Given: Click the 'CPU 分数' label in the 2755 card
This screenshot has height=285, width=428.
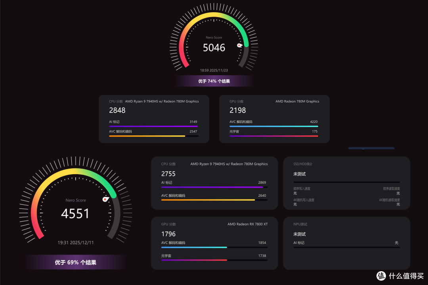Looking at the screenshot, I should pos(168,164).
